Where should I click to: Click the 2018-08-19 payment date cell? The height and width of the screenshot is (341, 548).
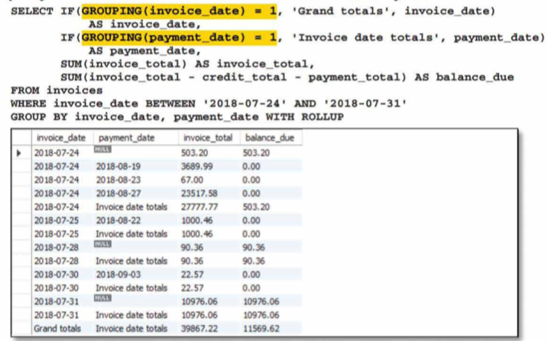[119, 166]
